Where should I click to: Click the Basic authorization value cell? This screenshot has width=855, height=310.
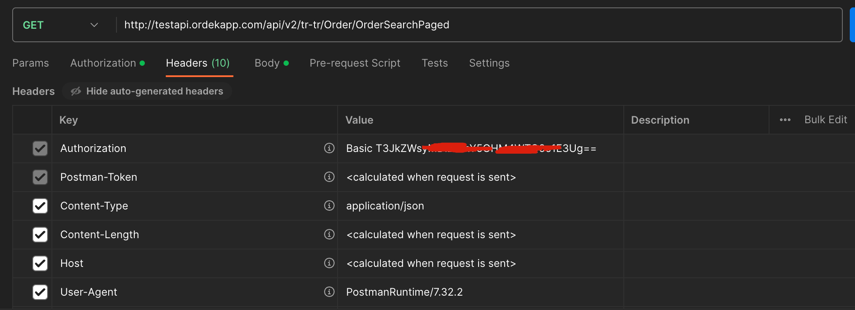481,148
